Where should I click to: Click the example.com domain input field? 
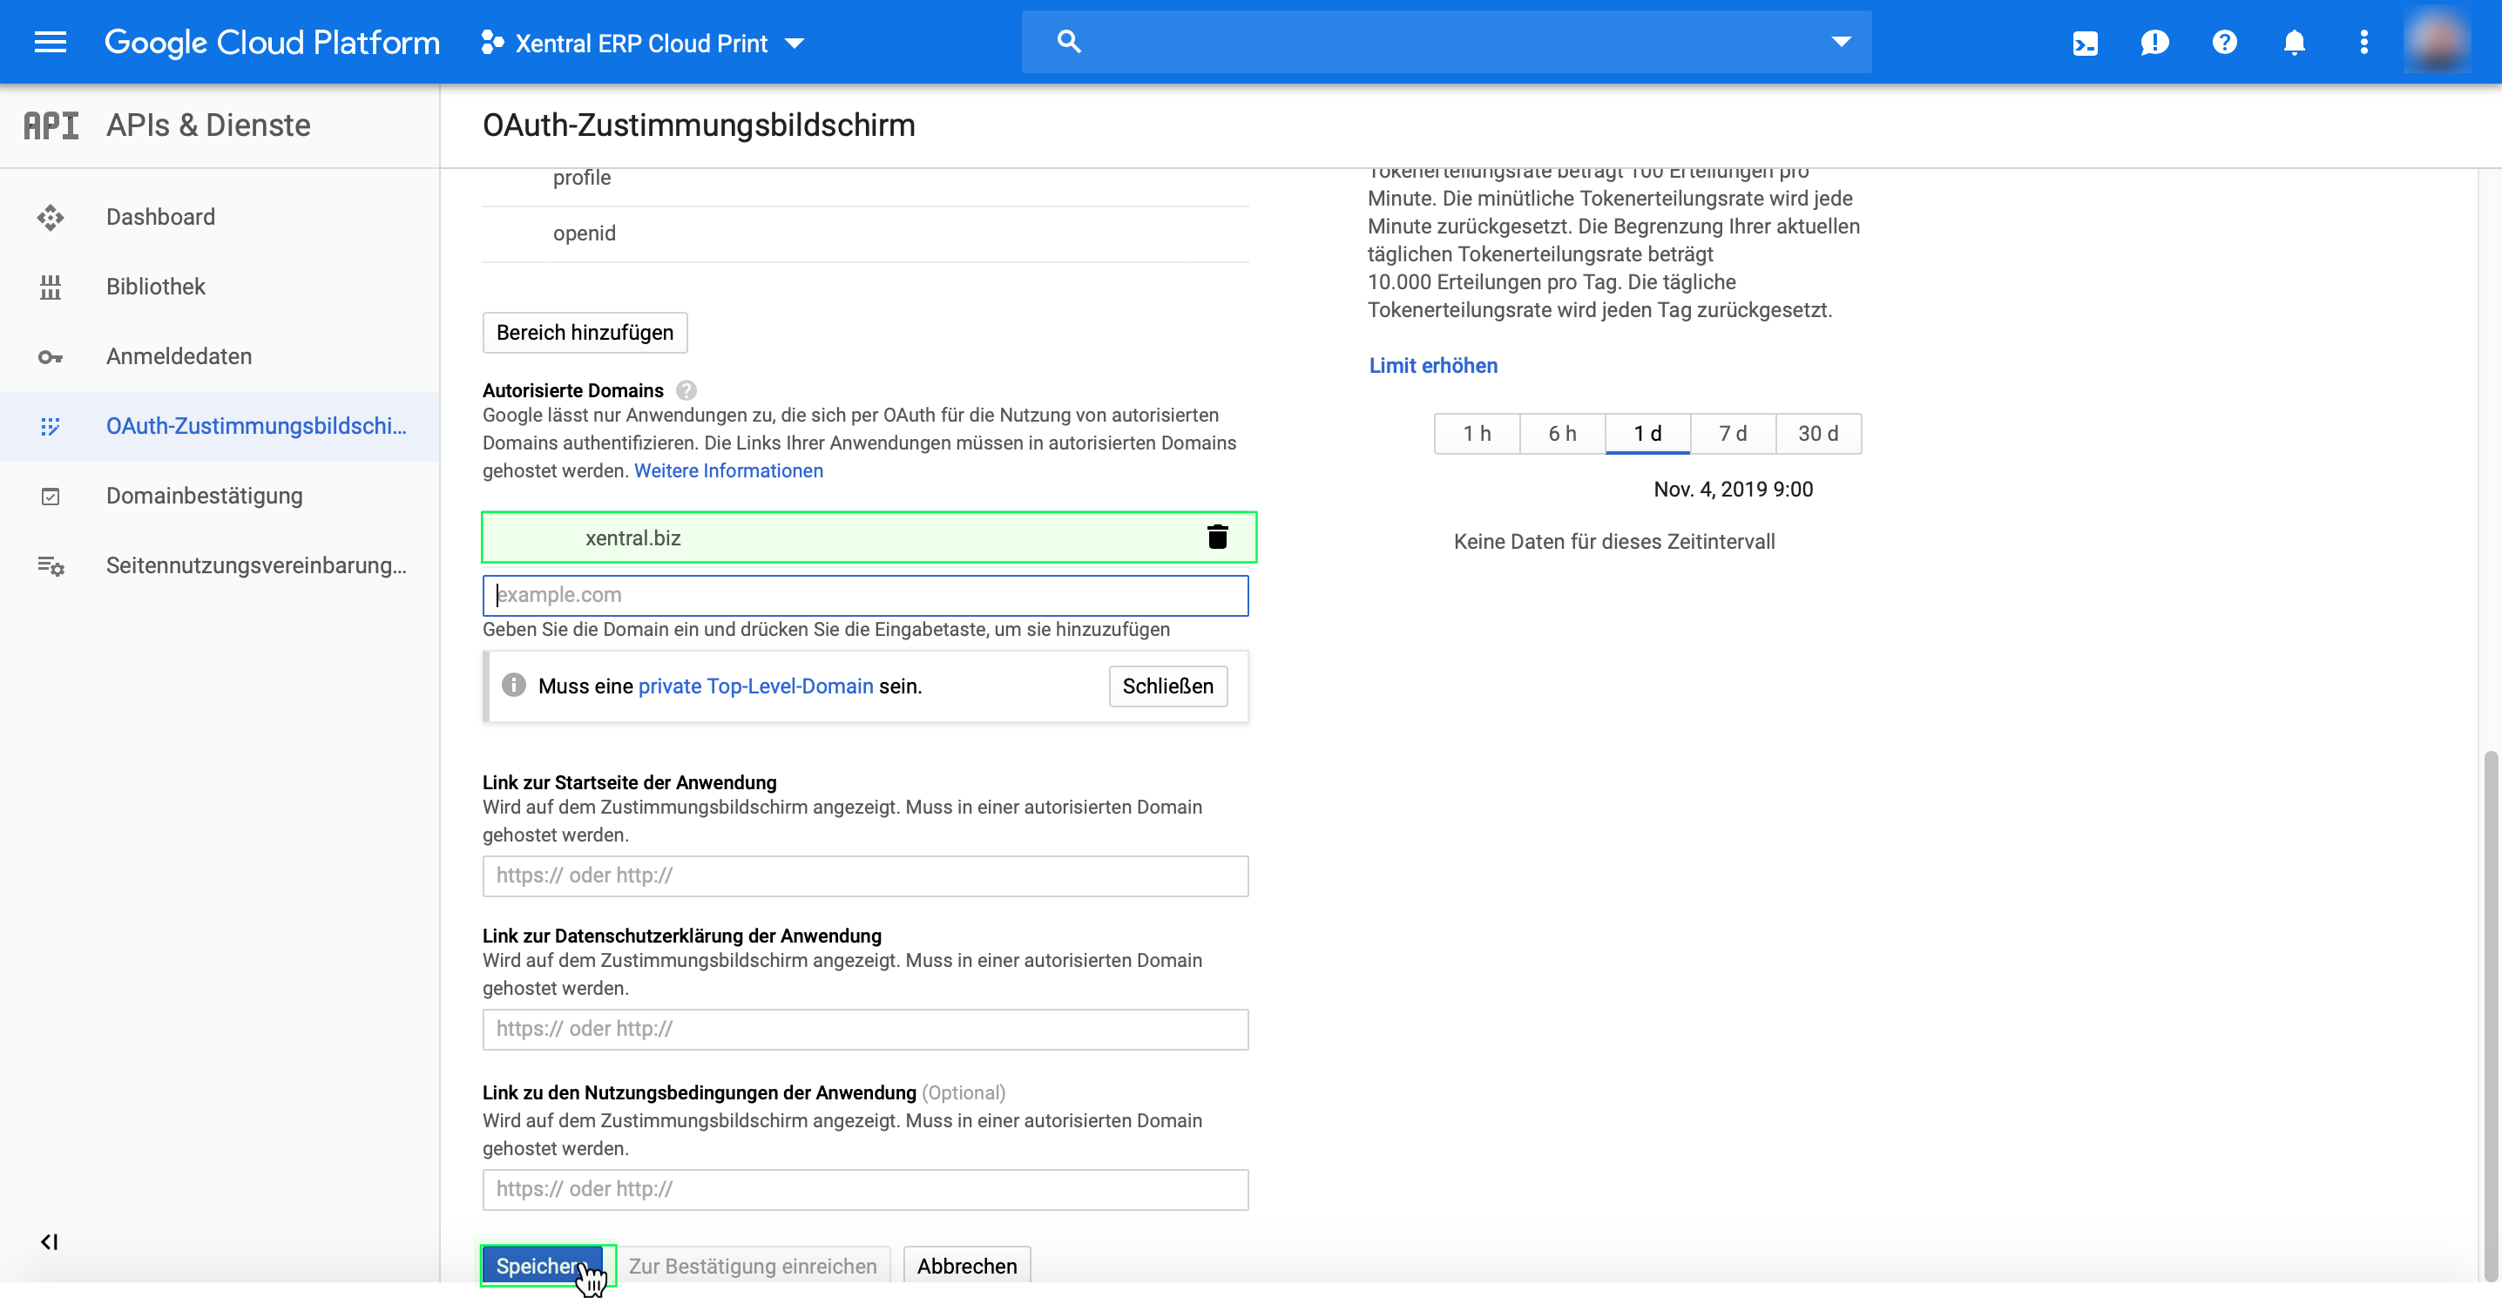[x=864, y=595]
